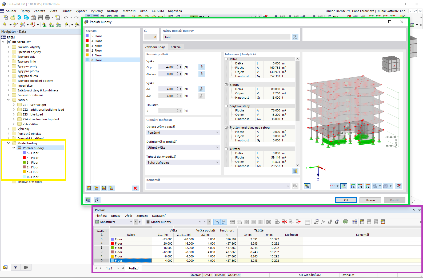Viewport: 423px width, 278px height.
Task: Collapse the Zatížení tree node
Action: pos(9,100)
